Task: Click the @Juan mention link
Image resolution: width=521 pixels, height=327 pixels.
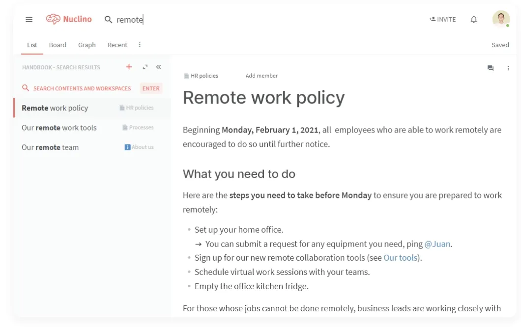Action: (x=437, y=244)
